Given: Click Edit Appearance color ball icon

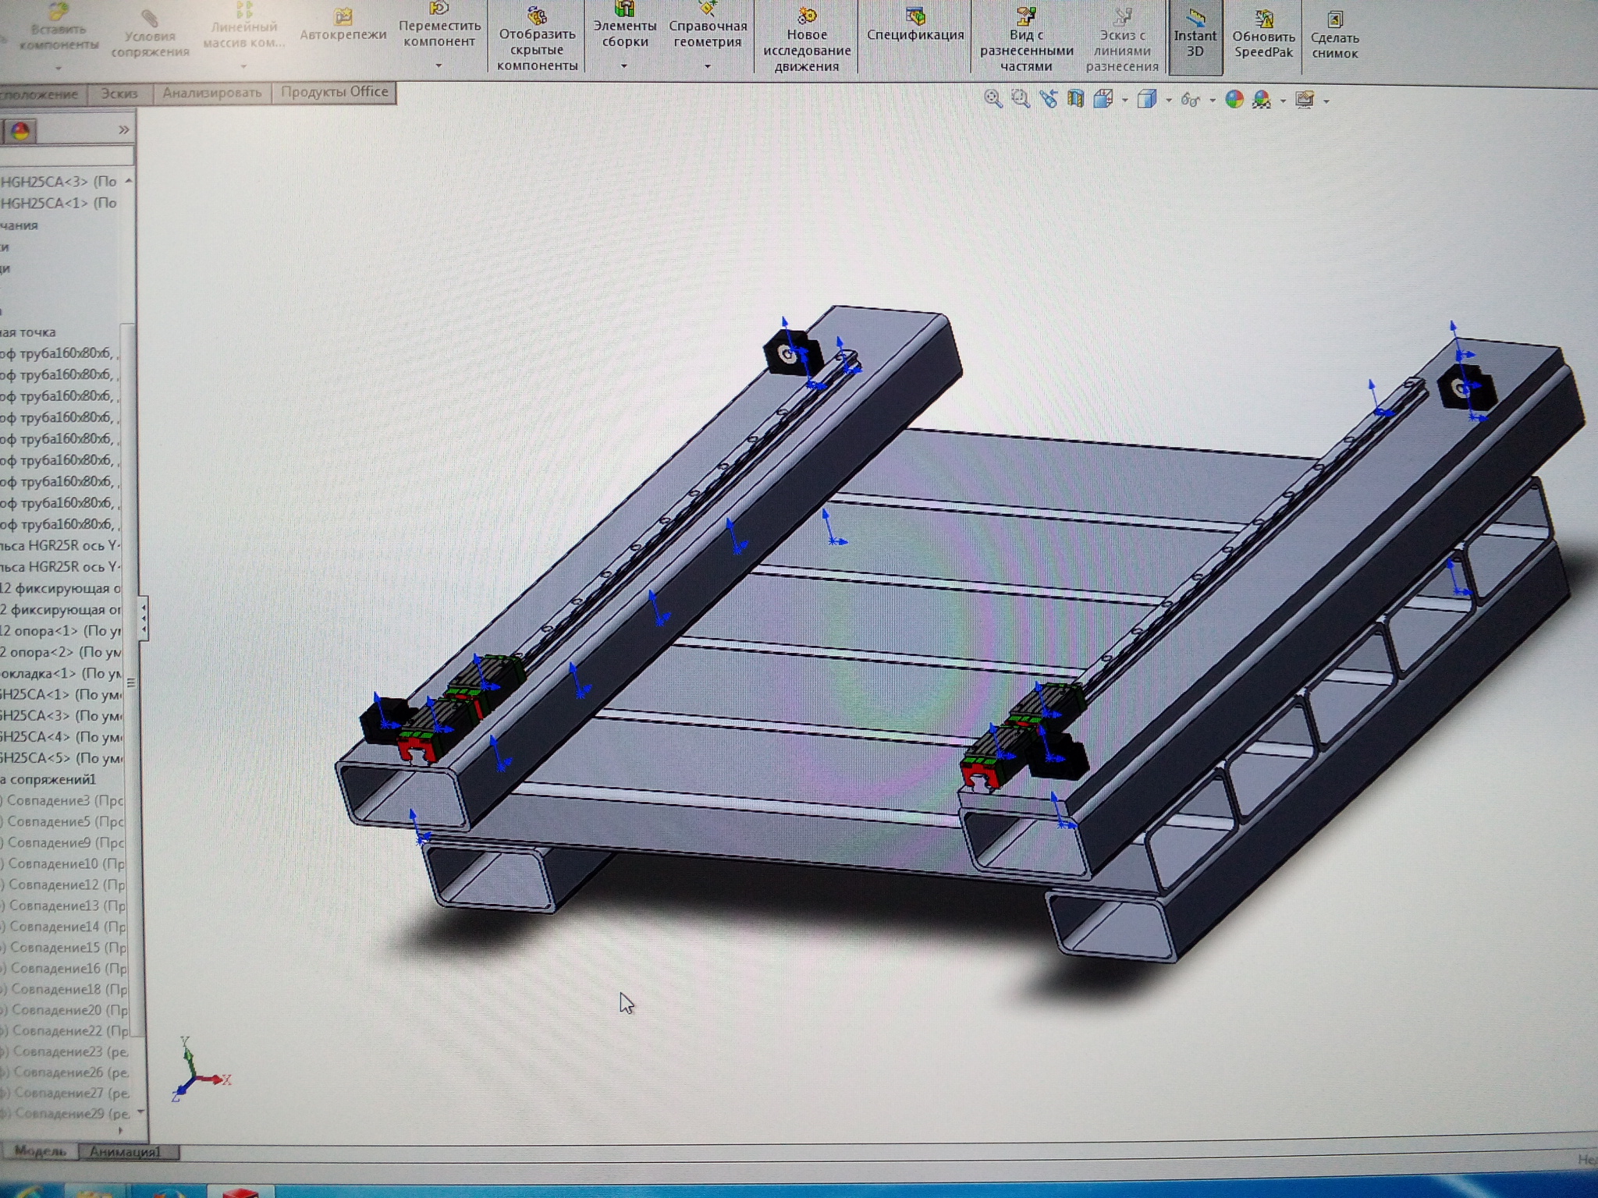Looking at the screenshot, I should click(x=1234, y=99).
